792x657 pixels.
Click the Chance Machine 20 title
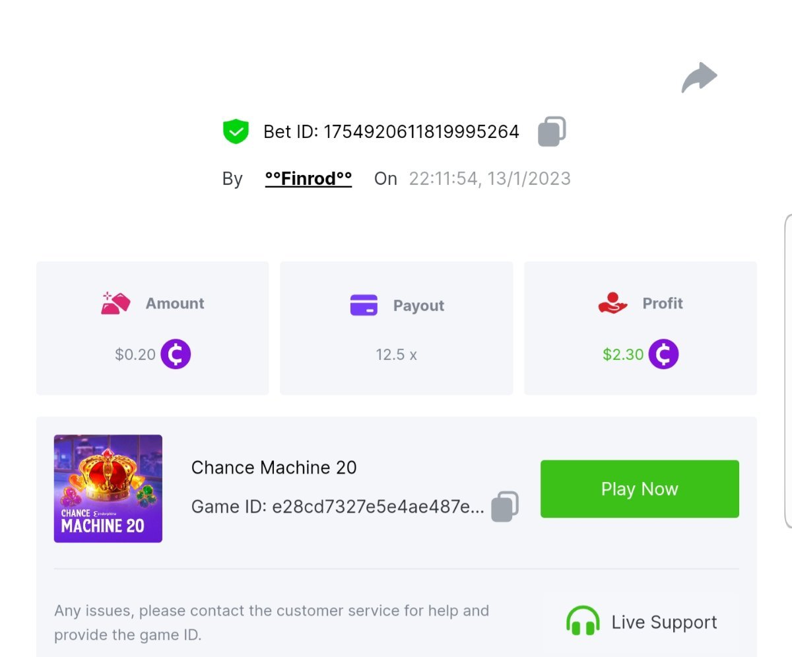(274, 468)
